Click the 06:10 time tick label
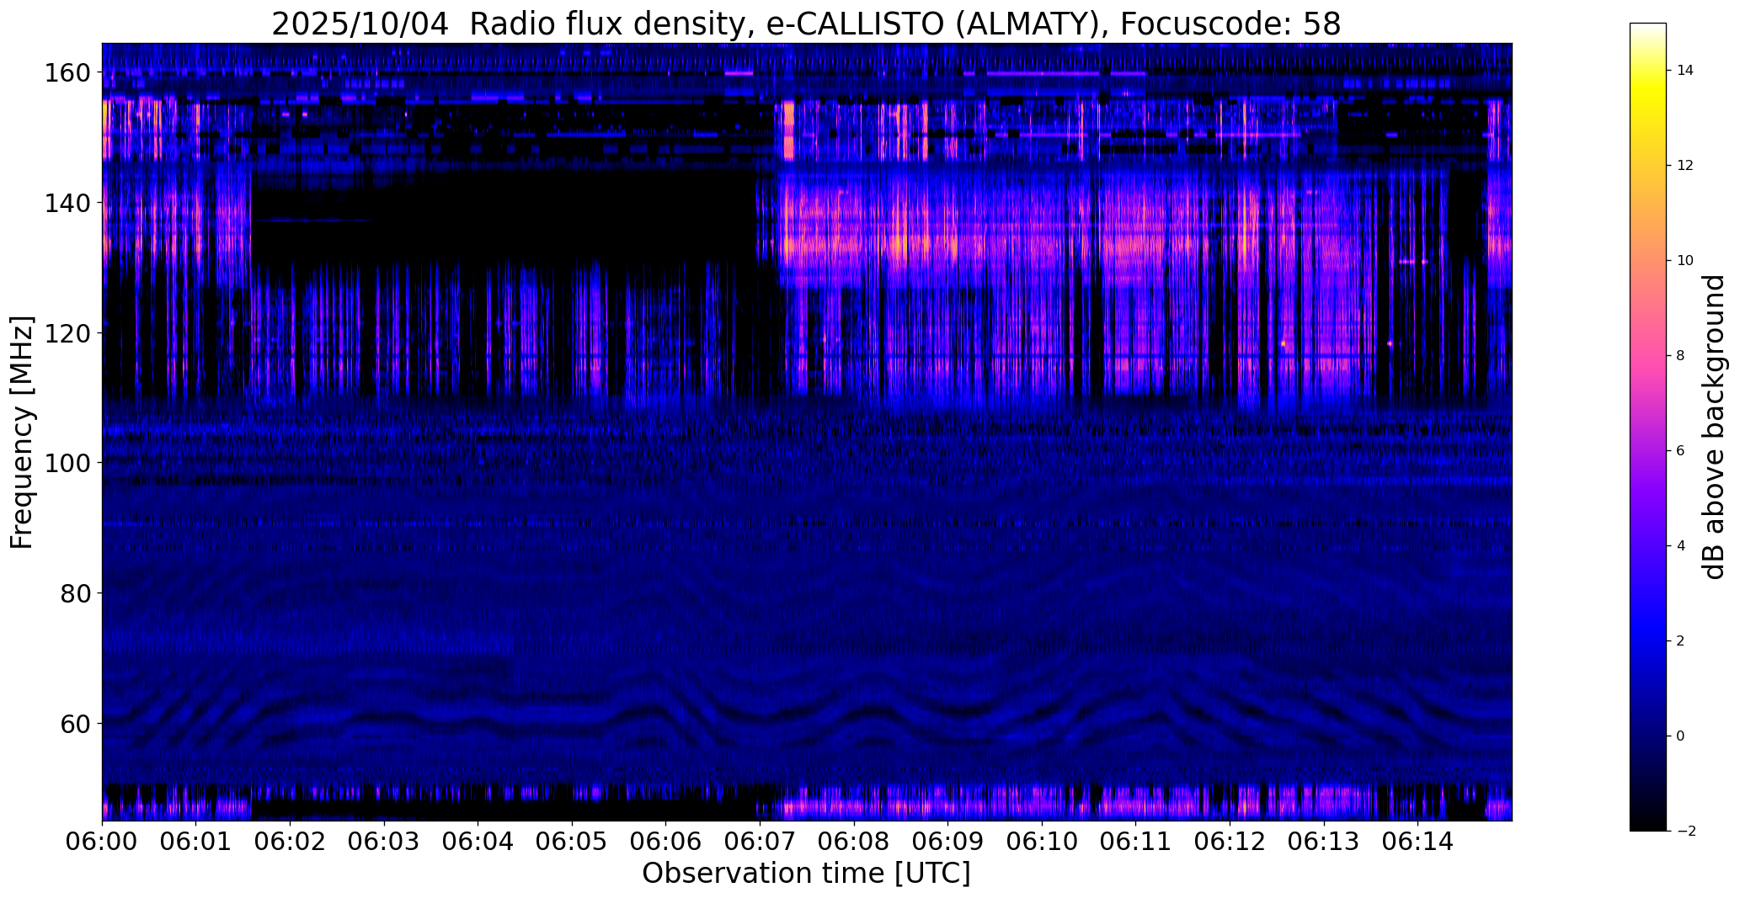 1042,841
